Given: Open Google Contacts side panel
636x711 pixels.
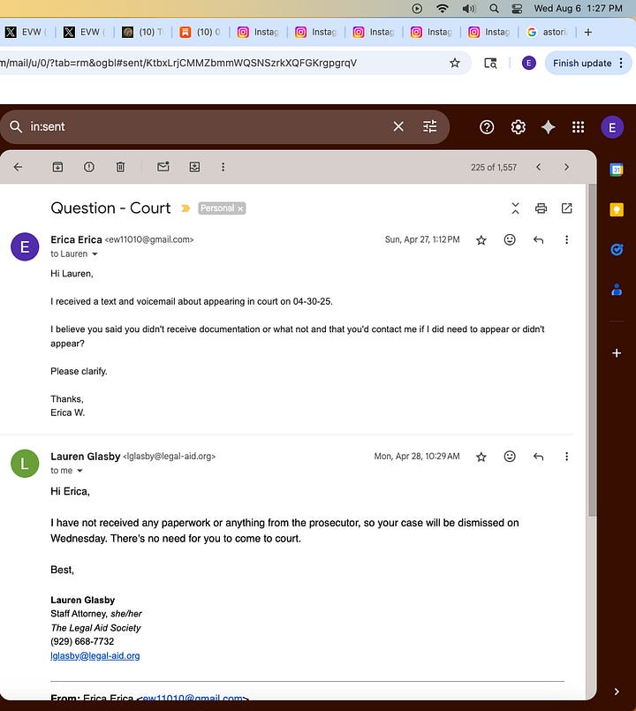Looking at the screenshot, I should tap(617, 290).
